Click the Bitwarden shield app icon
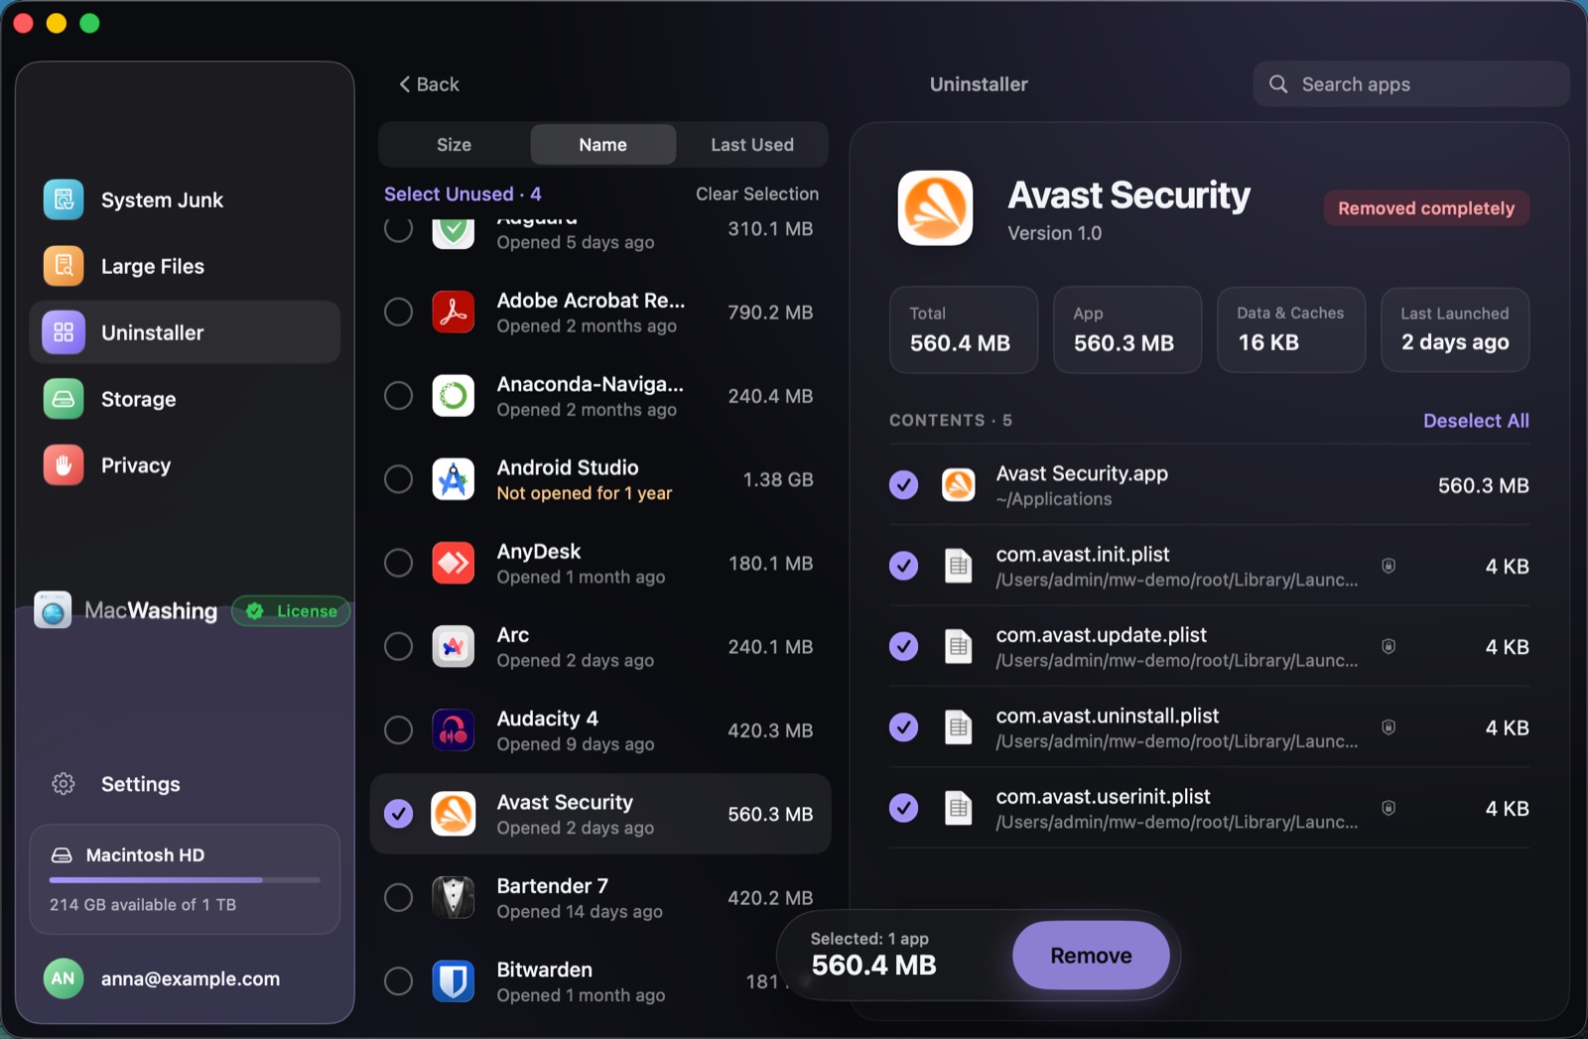 point(454,981)
